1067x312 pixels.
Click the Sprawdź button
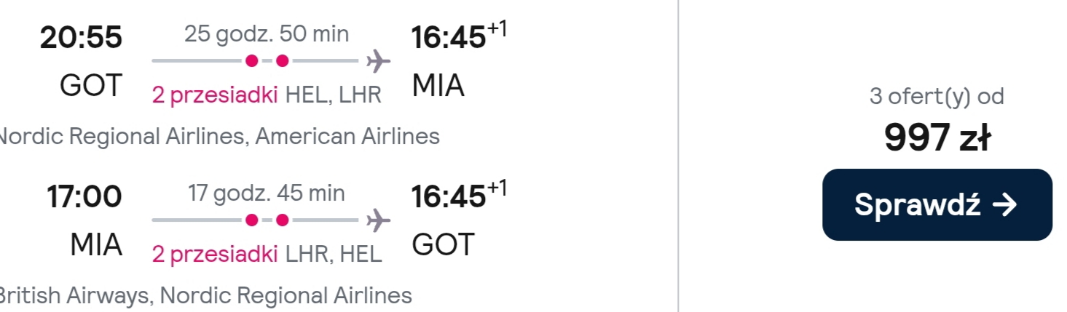(x=937, y=205)
